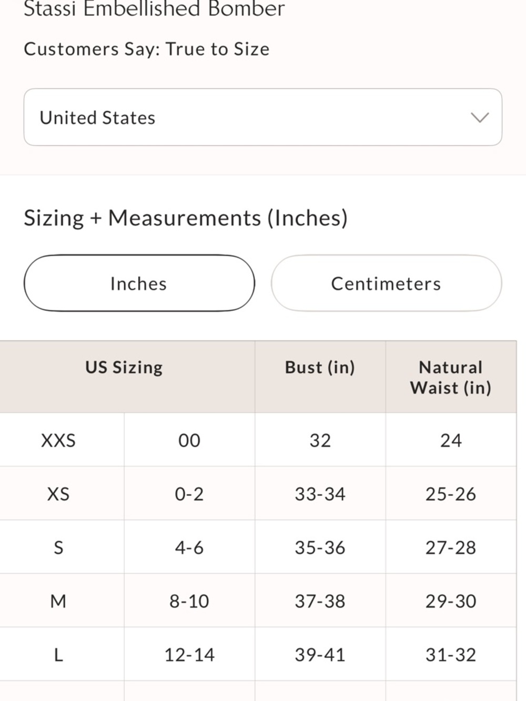526x701 pixels.
Task: Click the Bust (in) column header
Action: [320, 367]
